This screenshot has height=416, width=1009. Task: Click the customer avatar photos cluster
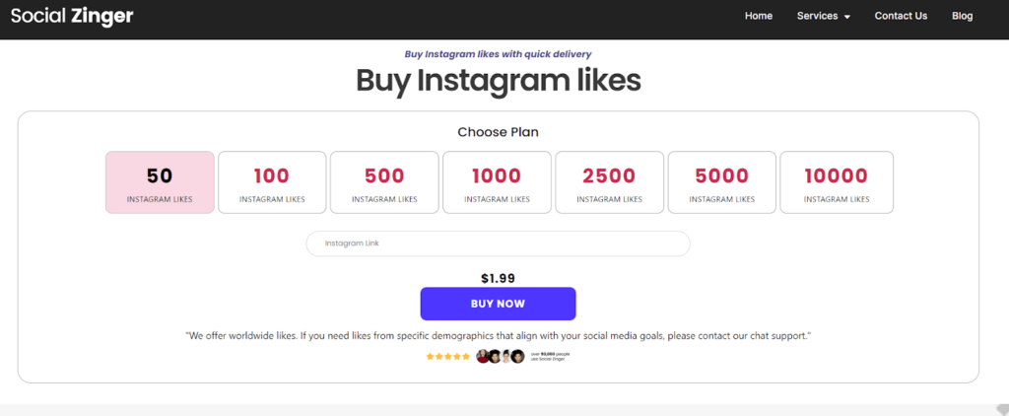click(x=500, y=356)
